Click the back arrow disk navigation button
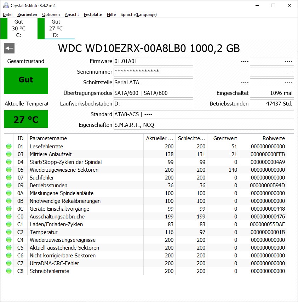 9,48
